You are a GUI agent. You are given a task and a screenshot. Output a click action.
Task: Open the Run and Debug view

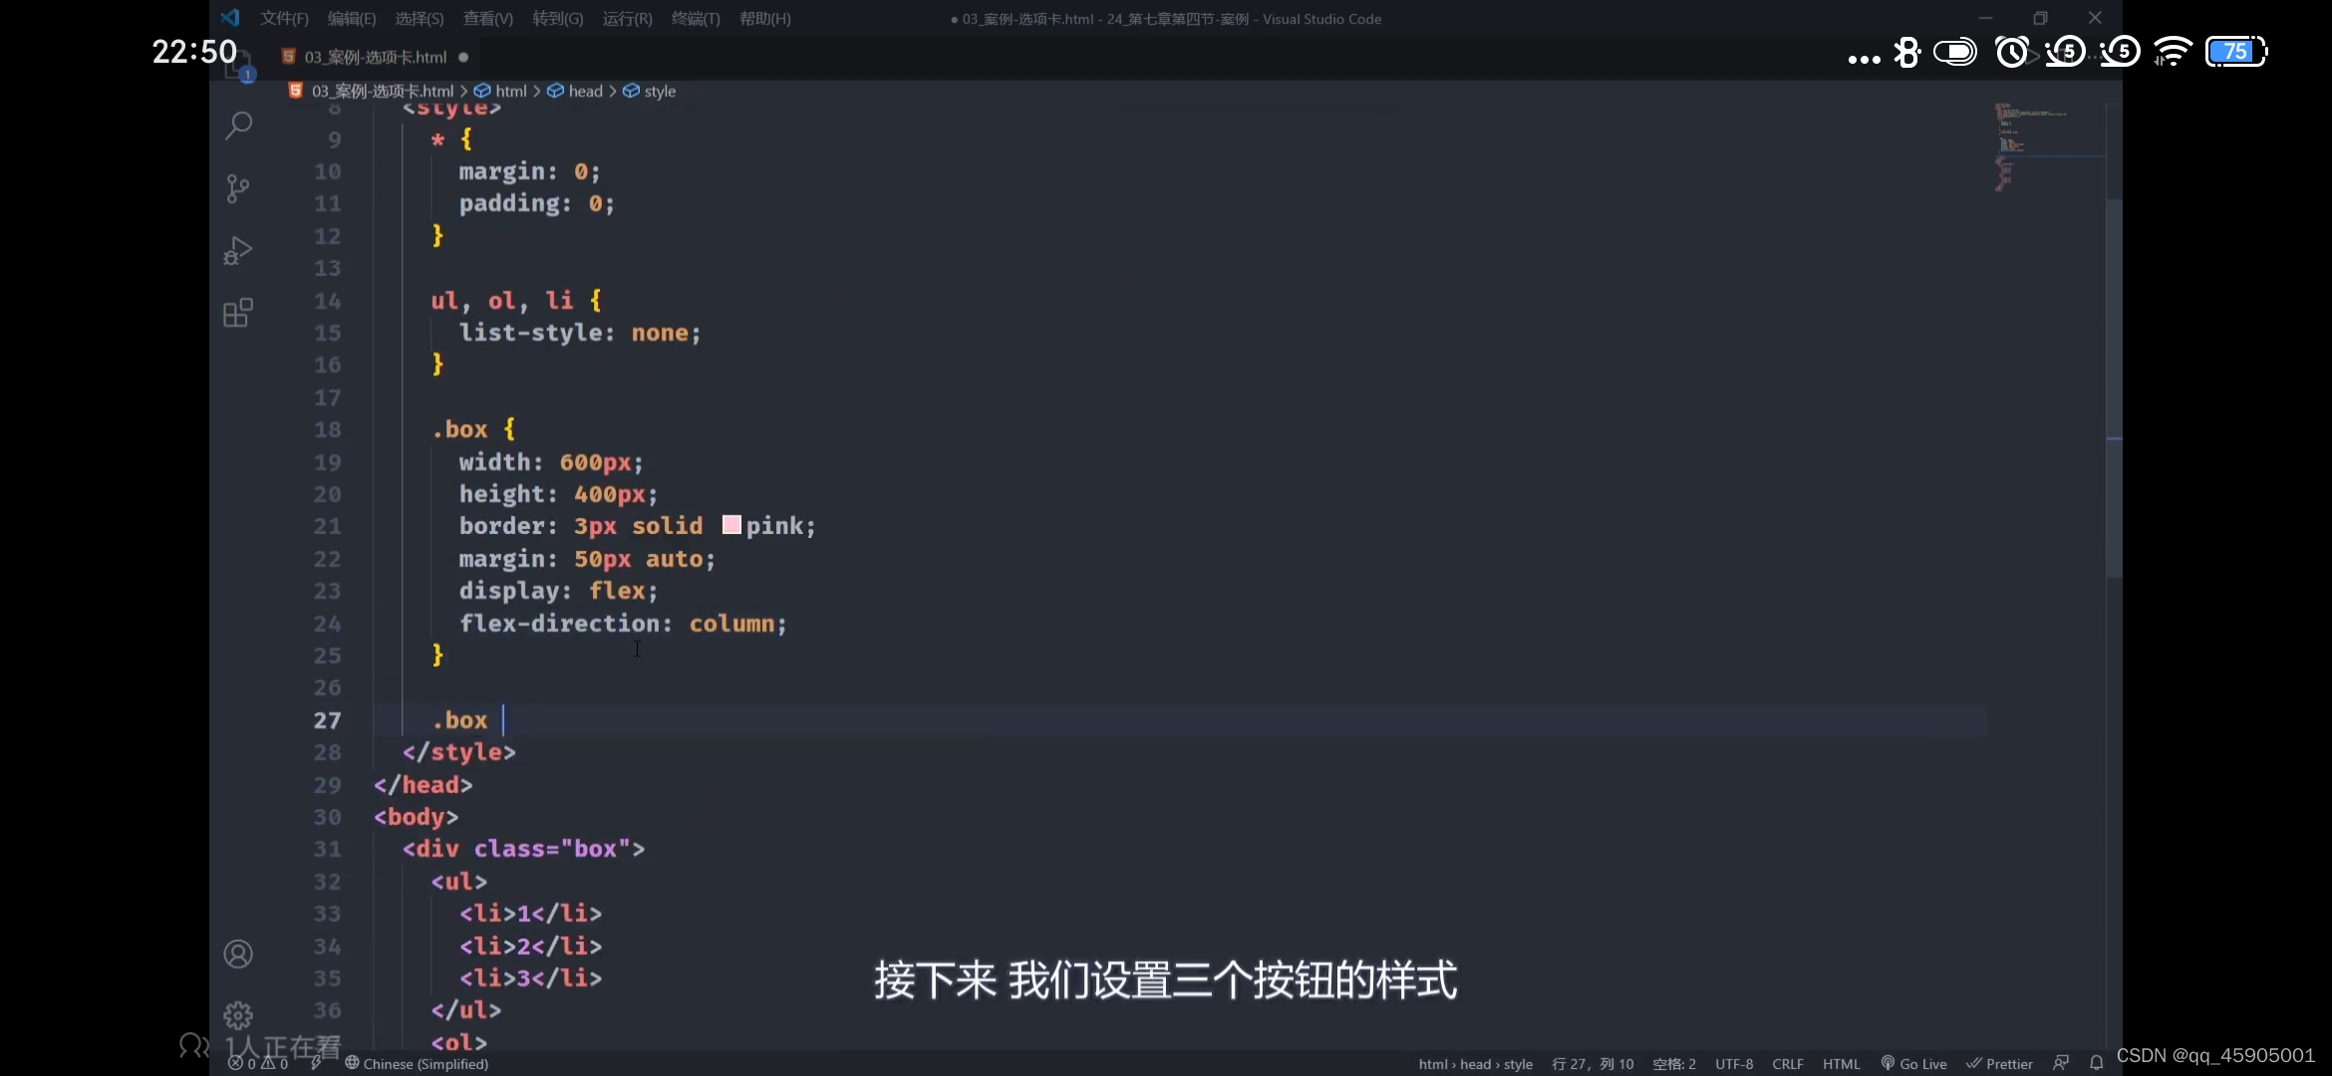point(239,250)
